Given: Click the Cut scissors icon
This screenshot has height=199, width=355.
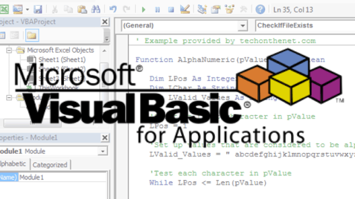Looking at the screenshot, I should click(55, 10).
